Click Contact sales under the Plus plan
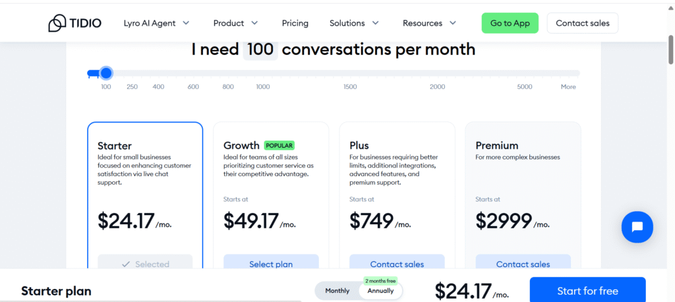Viewport: 675px width, 302px height. click(x=397, y=264)
